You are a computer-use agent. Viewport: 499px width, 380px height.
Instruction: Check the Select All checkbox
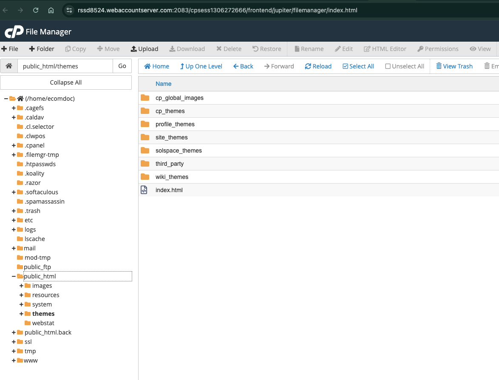[345, 66]
